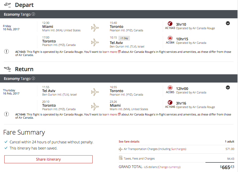Click the info icon next to Return Economy Tango

(x=33, y=79)
